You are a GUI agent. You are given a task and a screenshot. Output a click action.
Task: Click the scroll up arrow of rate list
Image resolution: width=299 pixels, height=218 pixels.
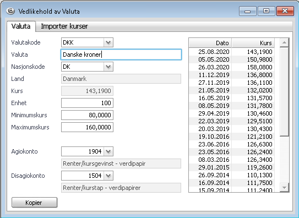point(284,42)
